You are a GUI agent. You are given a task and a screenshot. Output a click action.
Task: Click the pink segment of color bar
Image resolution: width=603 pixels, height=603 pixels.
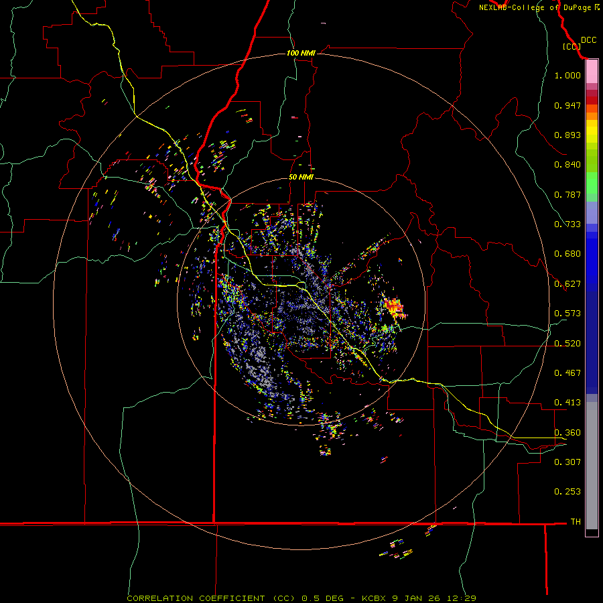click(x=592, y=72)
